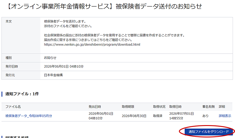Click the 日本年金機構 issuer value
Image resolution: width=235 pixels, height=138 pixels.
click(x=53, y=75)
